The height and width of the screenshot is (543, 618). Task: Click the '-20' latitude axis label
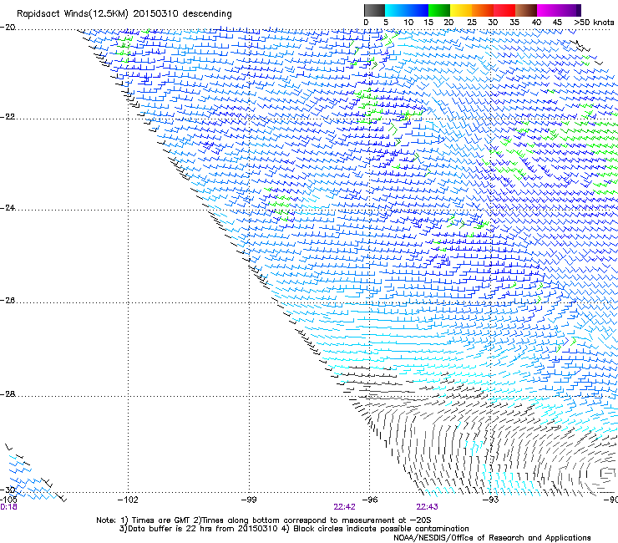(8, 28)
